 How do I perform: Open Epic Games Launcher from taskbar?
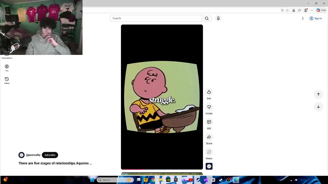[x=176, y=180]
